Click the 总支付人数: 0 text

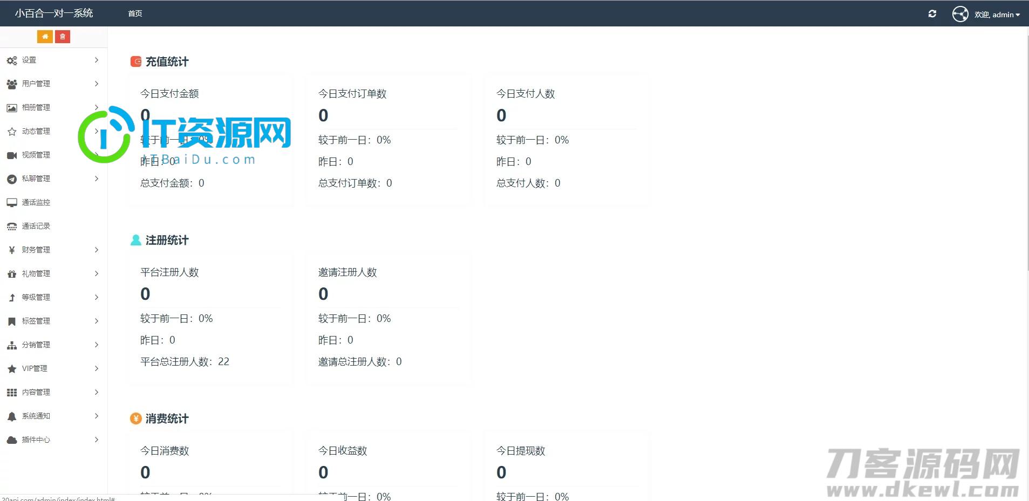point(528,183)
